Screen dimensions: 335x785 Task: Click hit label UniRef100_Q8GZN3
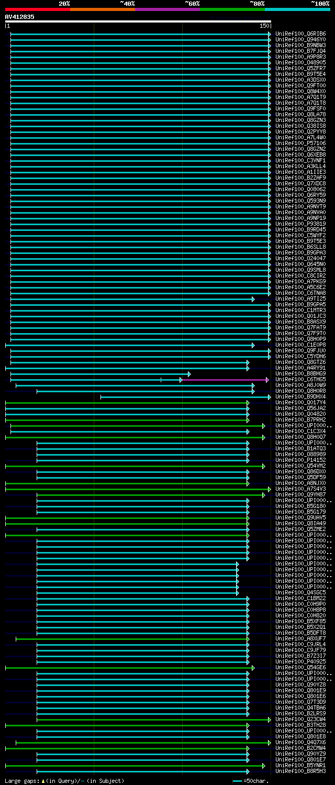[x=300, y=120]
